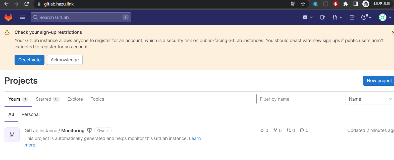Go back with the browser back arrow
This screenshot has height=160, width=394.
(7, 4)
